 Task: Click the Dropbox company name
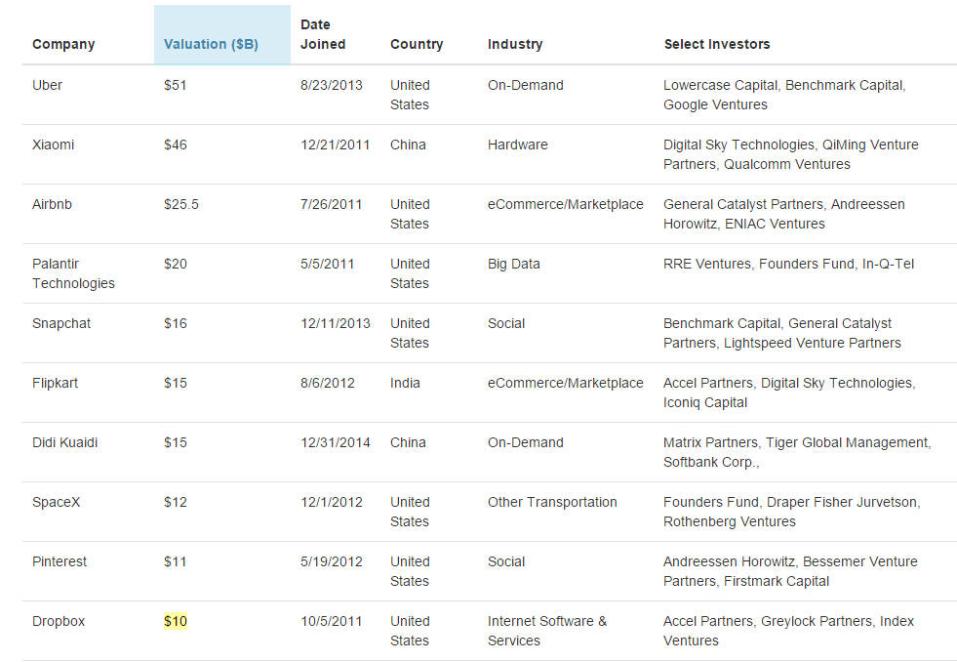(x=59, y=621)
